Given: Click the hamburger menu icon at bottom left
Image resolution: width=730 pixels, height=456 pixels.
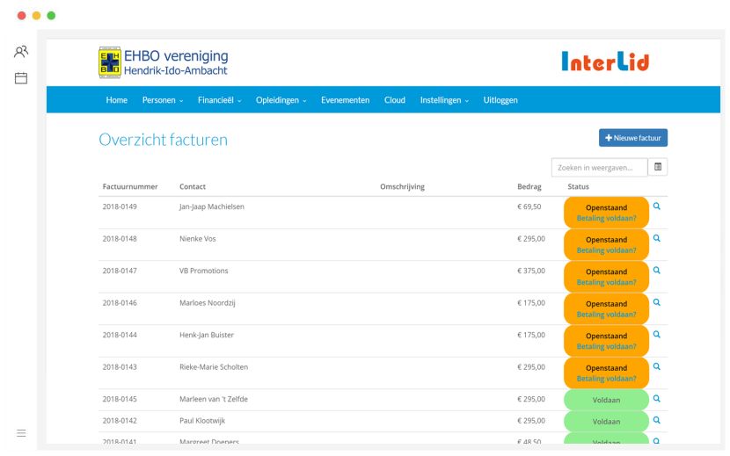Looking at the screenshot, I should 21,433.
